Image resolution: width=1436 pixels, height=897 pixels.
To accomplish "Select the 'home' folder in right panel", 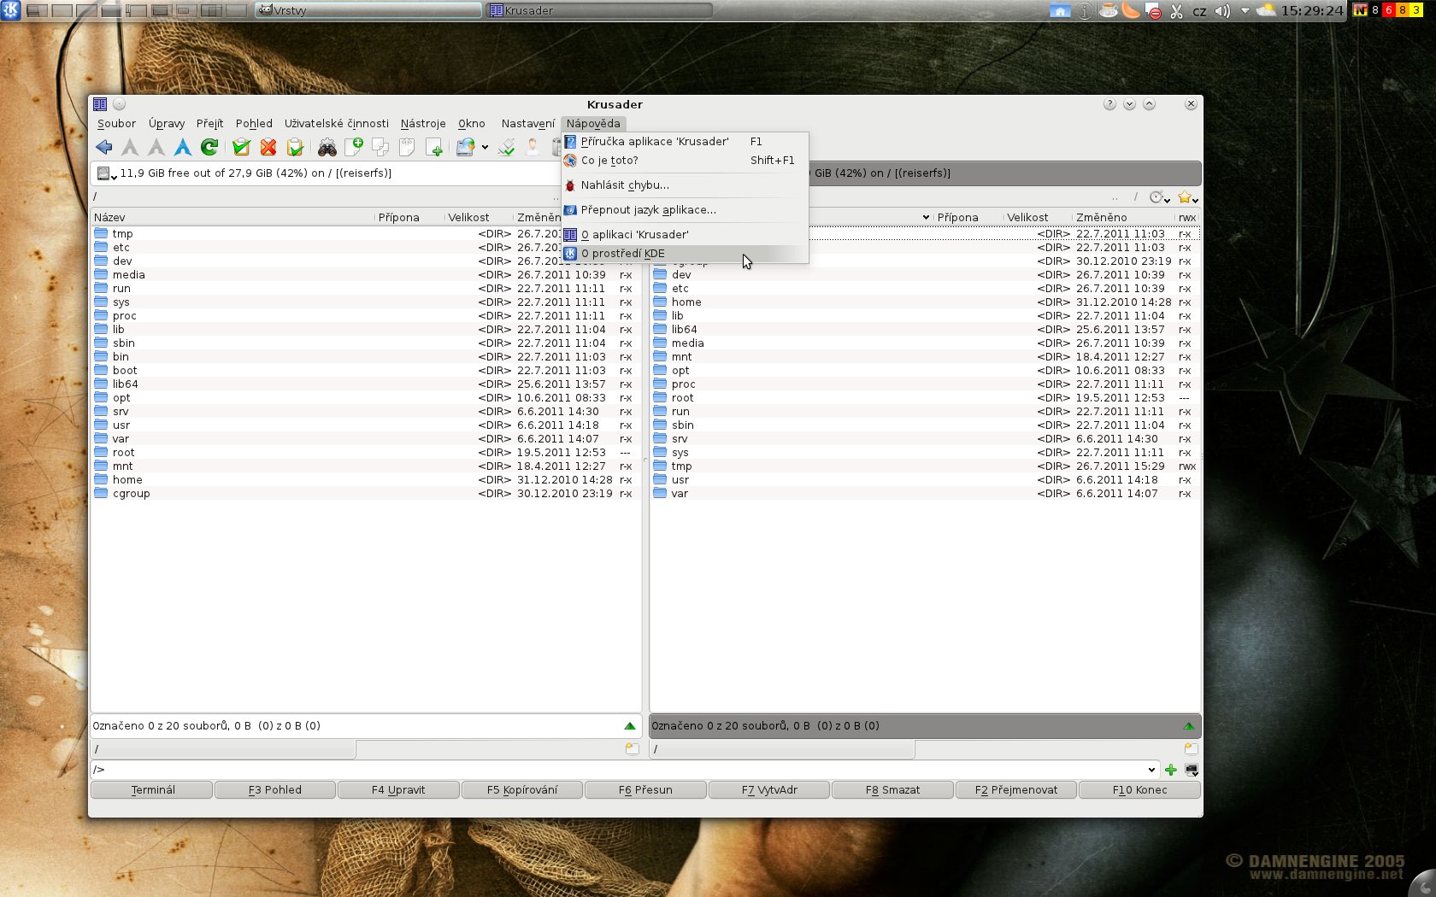I will click(x=925, y=302).
